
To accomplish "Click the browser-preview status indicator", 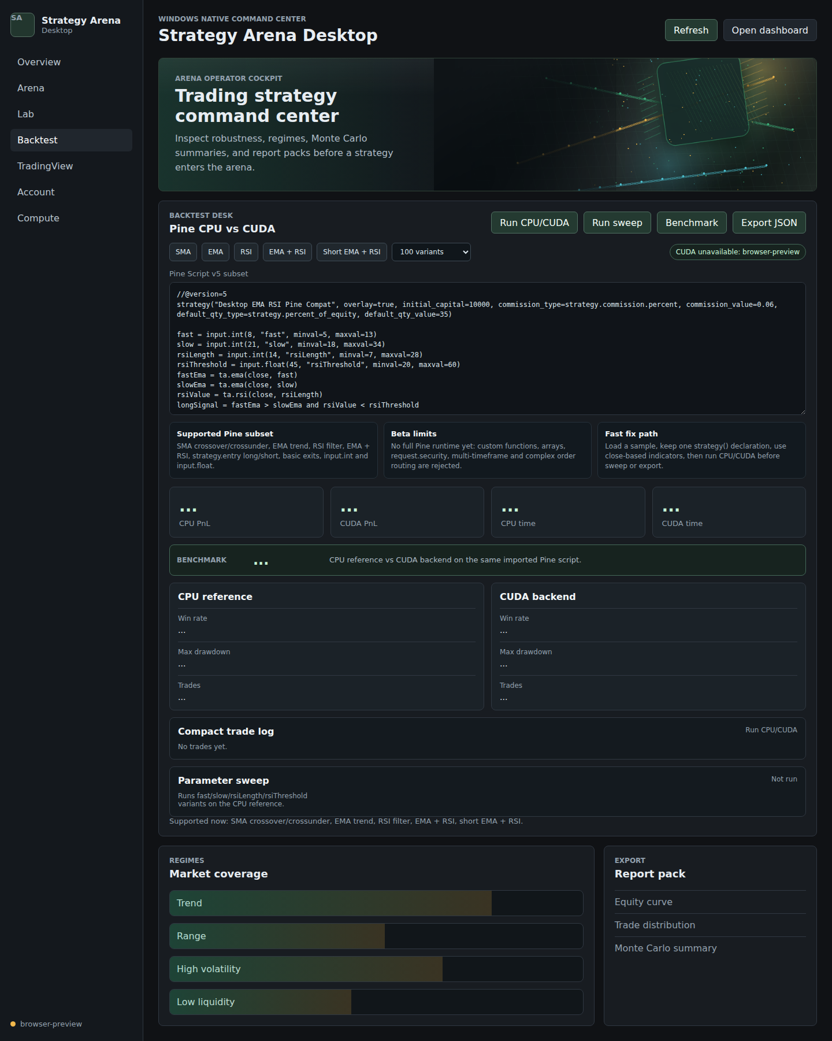I will (x=46, y=1024).
